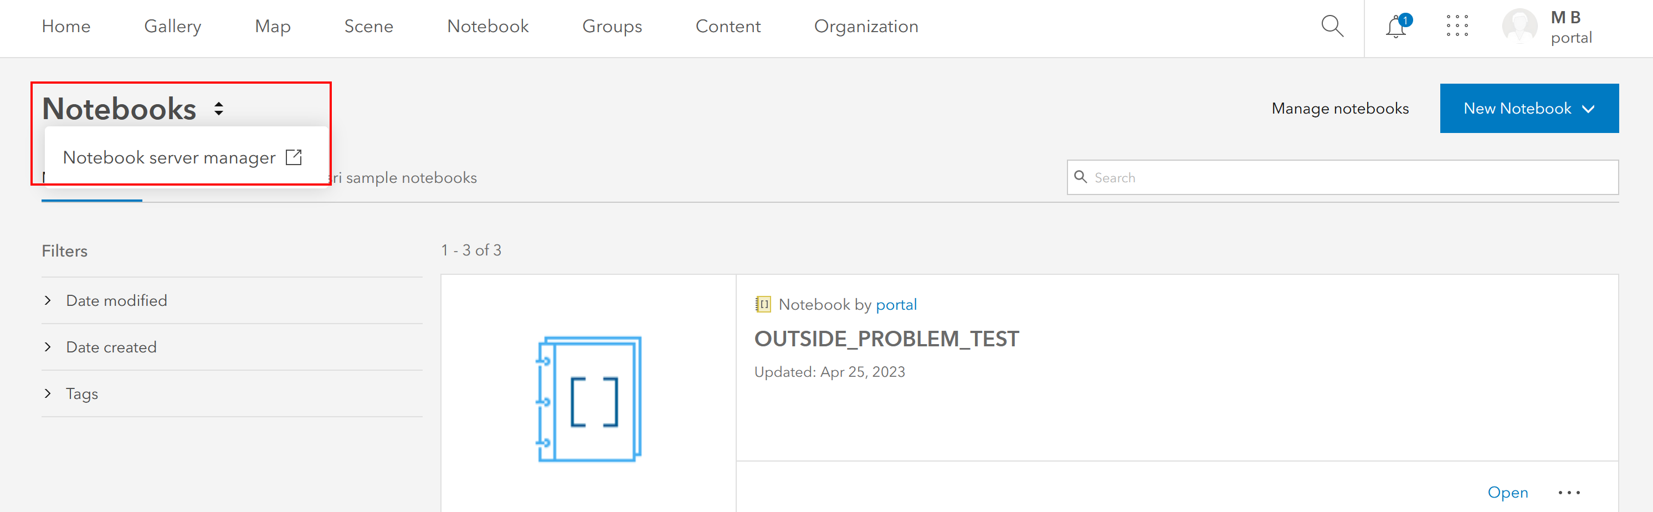
Task: Open the OUTSIDE_PROBLEM_TEST notebook thumbnail
Action: point(588,398)
